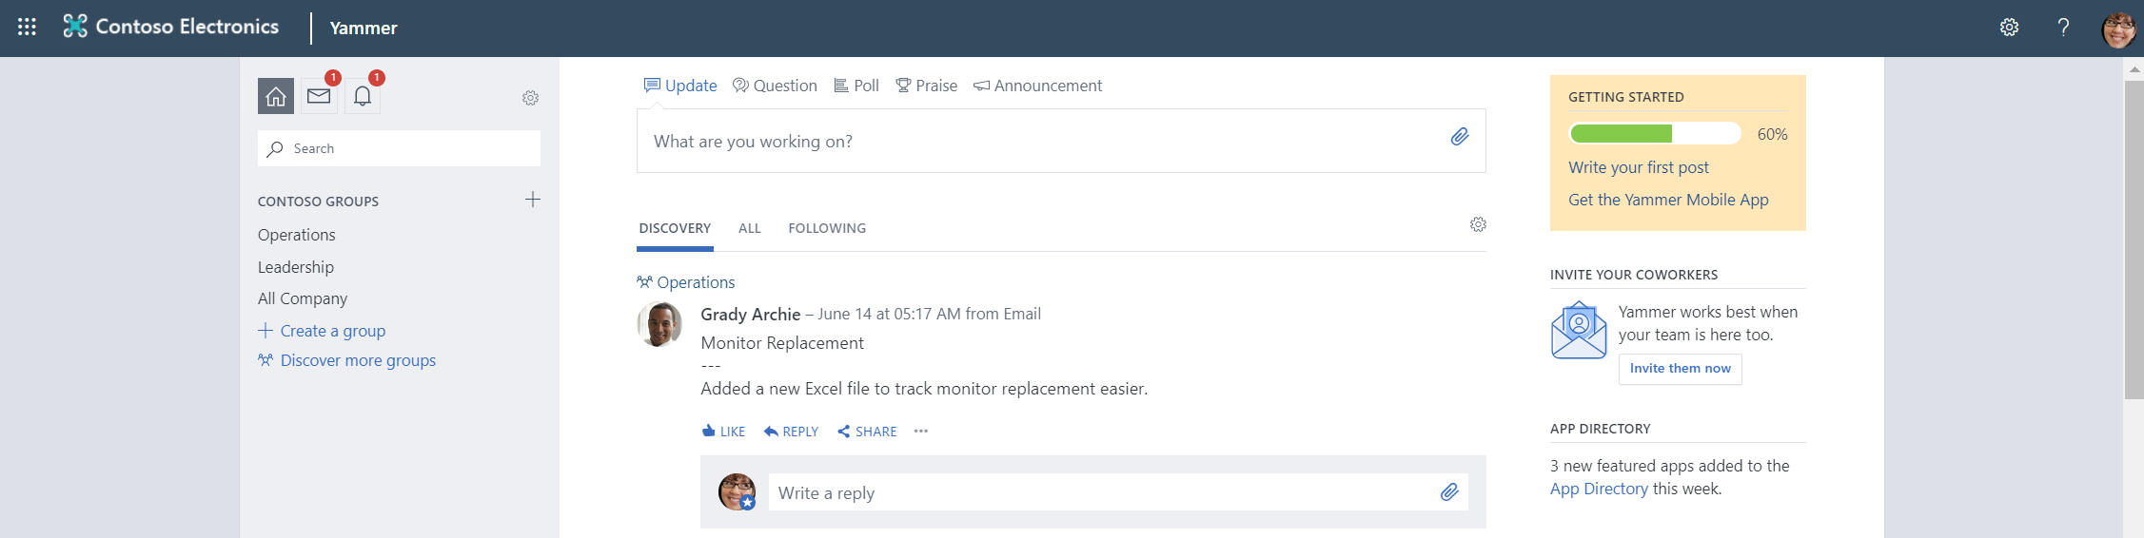Click the Getting Started progress bar
The width and height of the screenshot is (2144, 538).
pos(1654,134)
